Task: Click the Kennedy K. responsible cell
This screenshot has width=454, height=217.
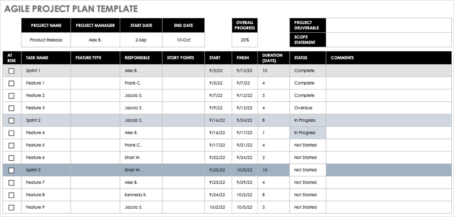Action: tap(141, 195)
